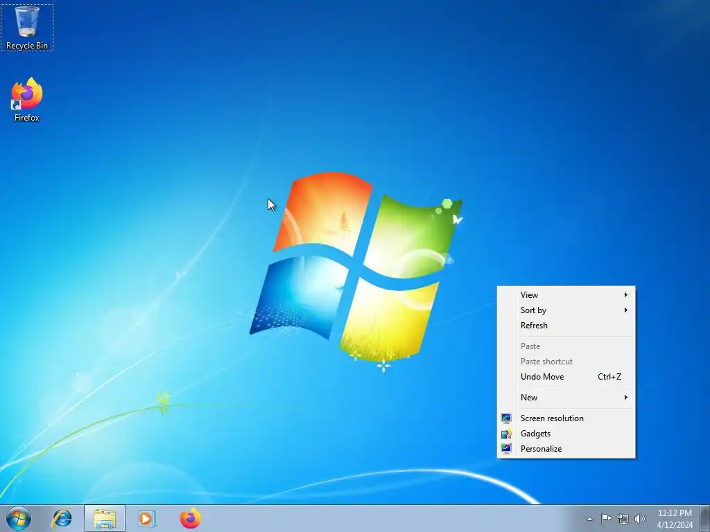The image size is (710, 532).
Task: Click the Ctrl+Z shortcut text
Action: (609, 377)
